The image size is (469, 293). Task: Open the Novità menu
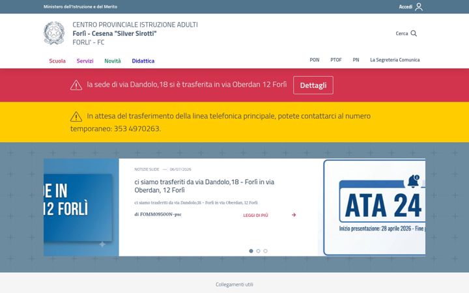coord(113,61)
